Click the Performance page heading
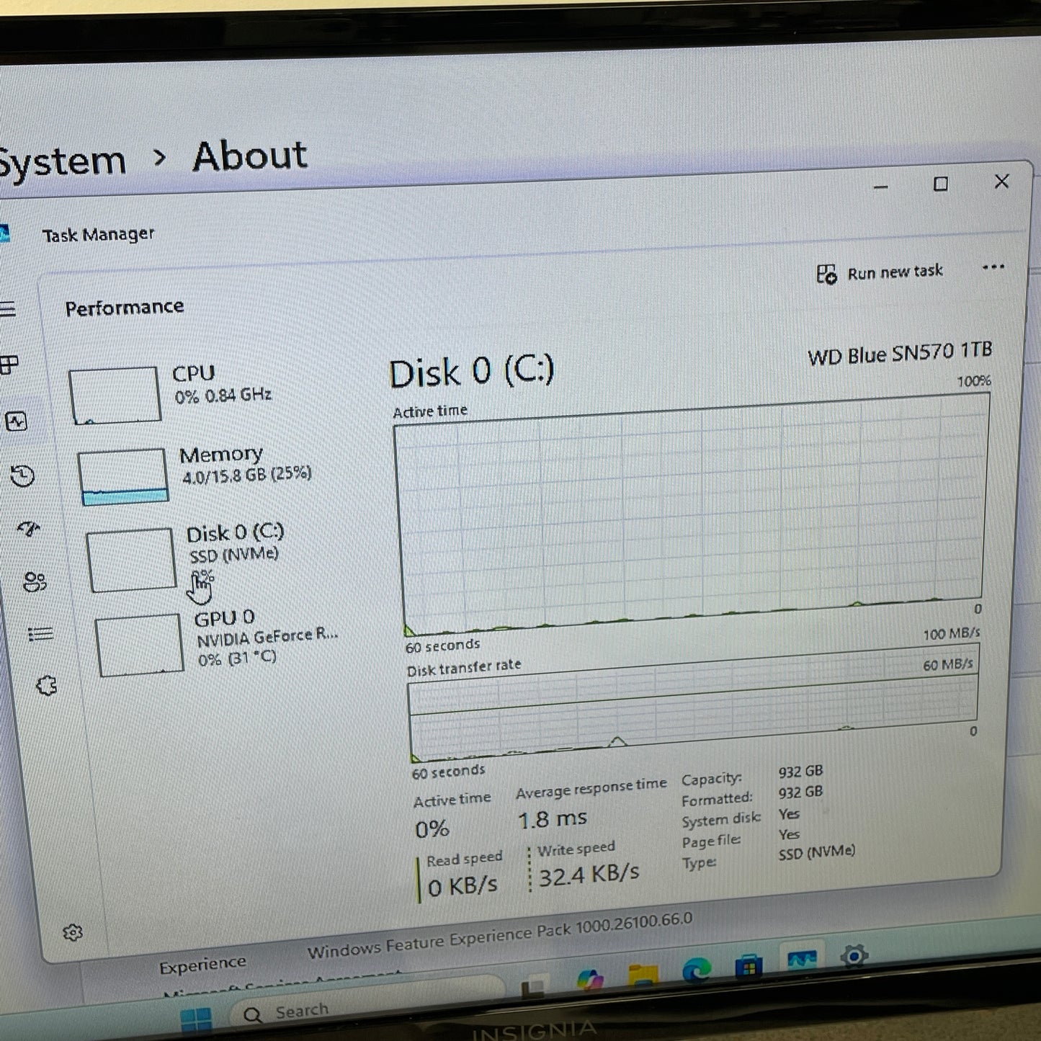1041x1041 pixels. click(x=125, y=308)
